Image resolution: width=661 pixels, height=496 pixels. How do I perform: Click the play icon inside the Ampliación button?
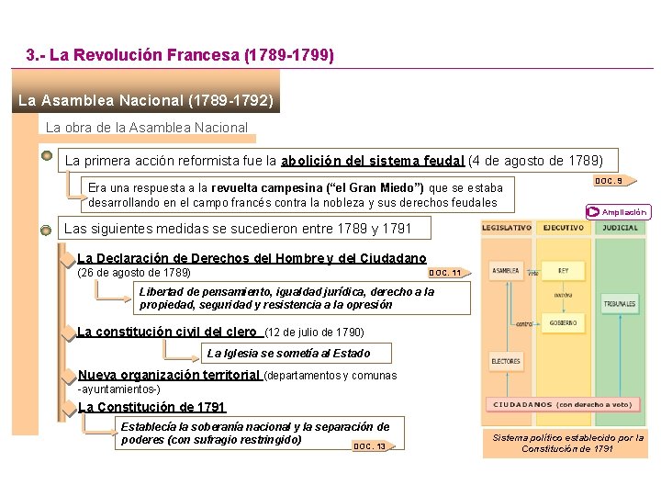[593, 212]
